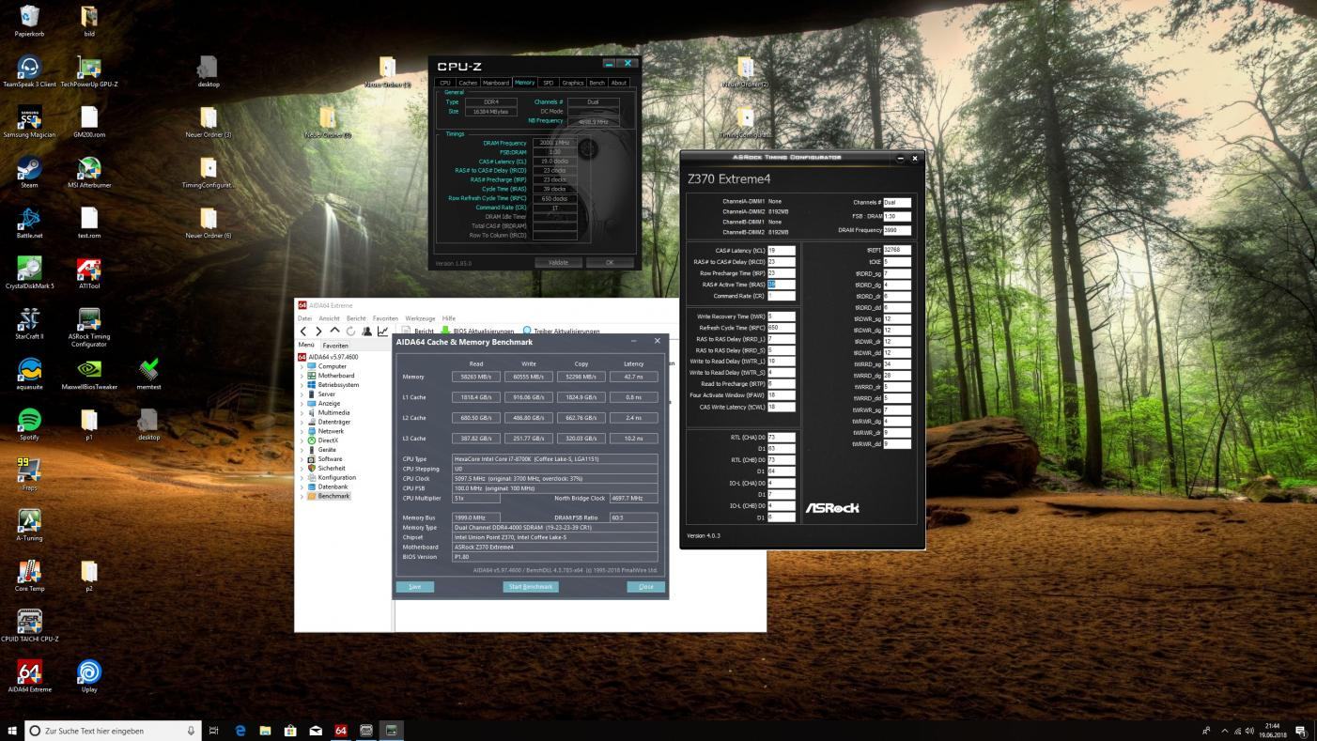Open Spotify desktop icon
This screenshot has width=1317, height=741.
coord(29,421)
